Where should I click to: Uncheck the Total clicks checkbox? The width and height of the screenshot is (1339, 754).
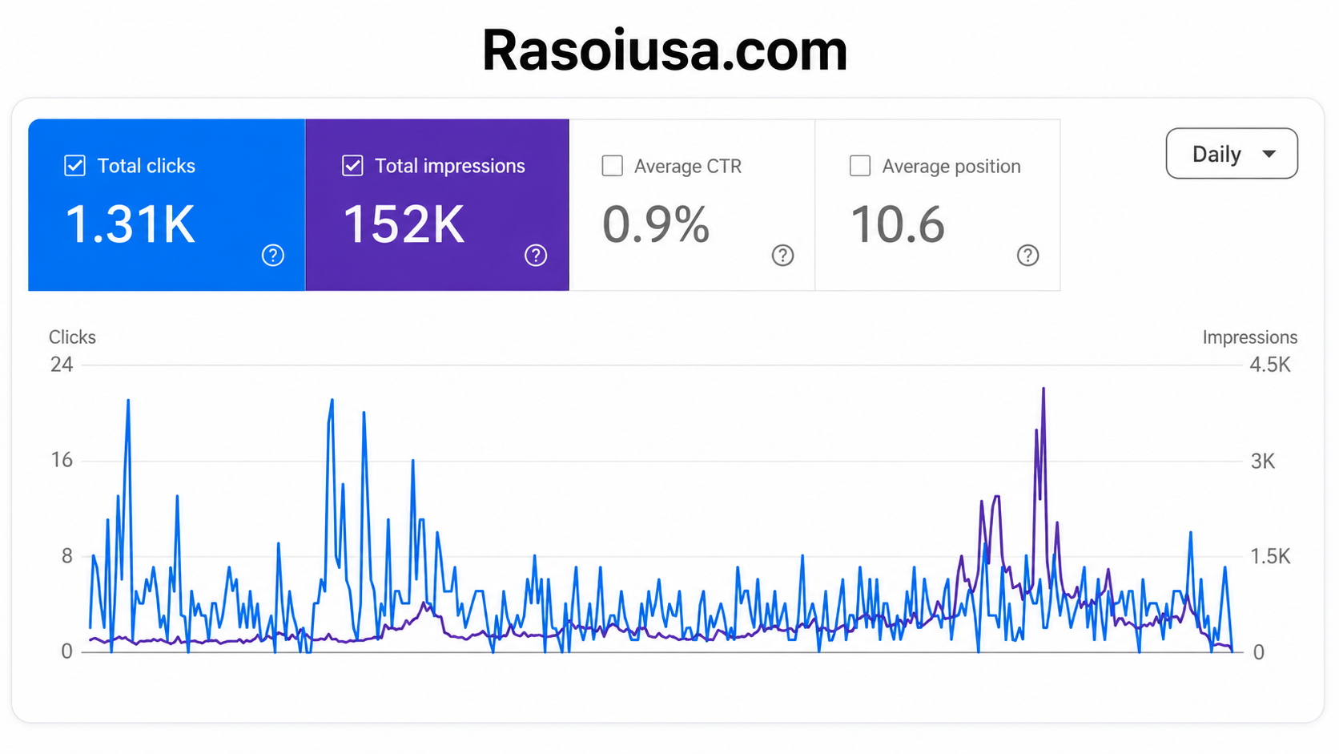(x=74, y=166)
